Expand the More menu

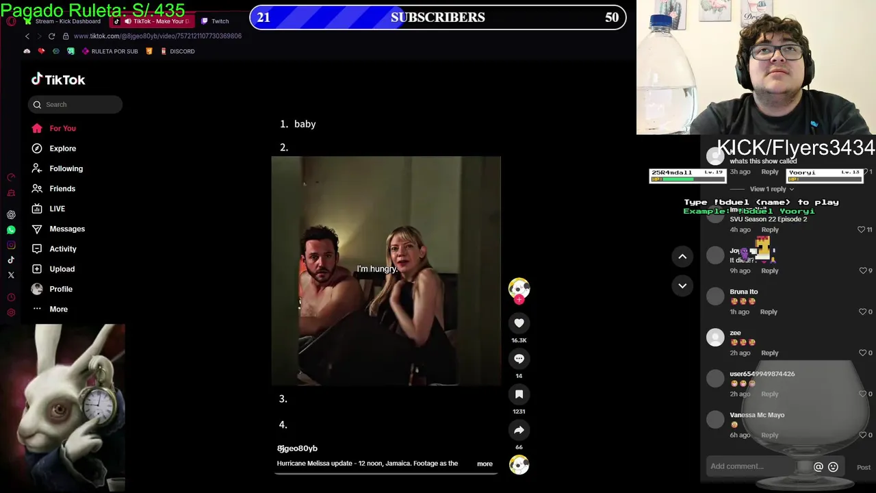click(50, 309)
